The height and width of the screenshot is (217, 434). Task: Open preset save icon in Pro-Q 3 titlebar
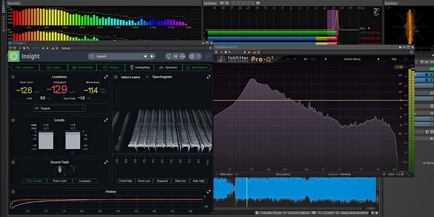[412, 52]
